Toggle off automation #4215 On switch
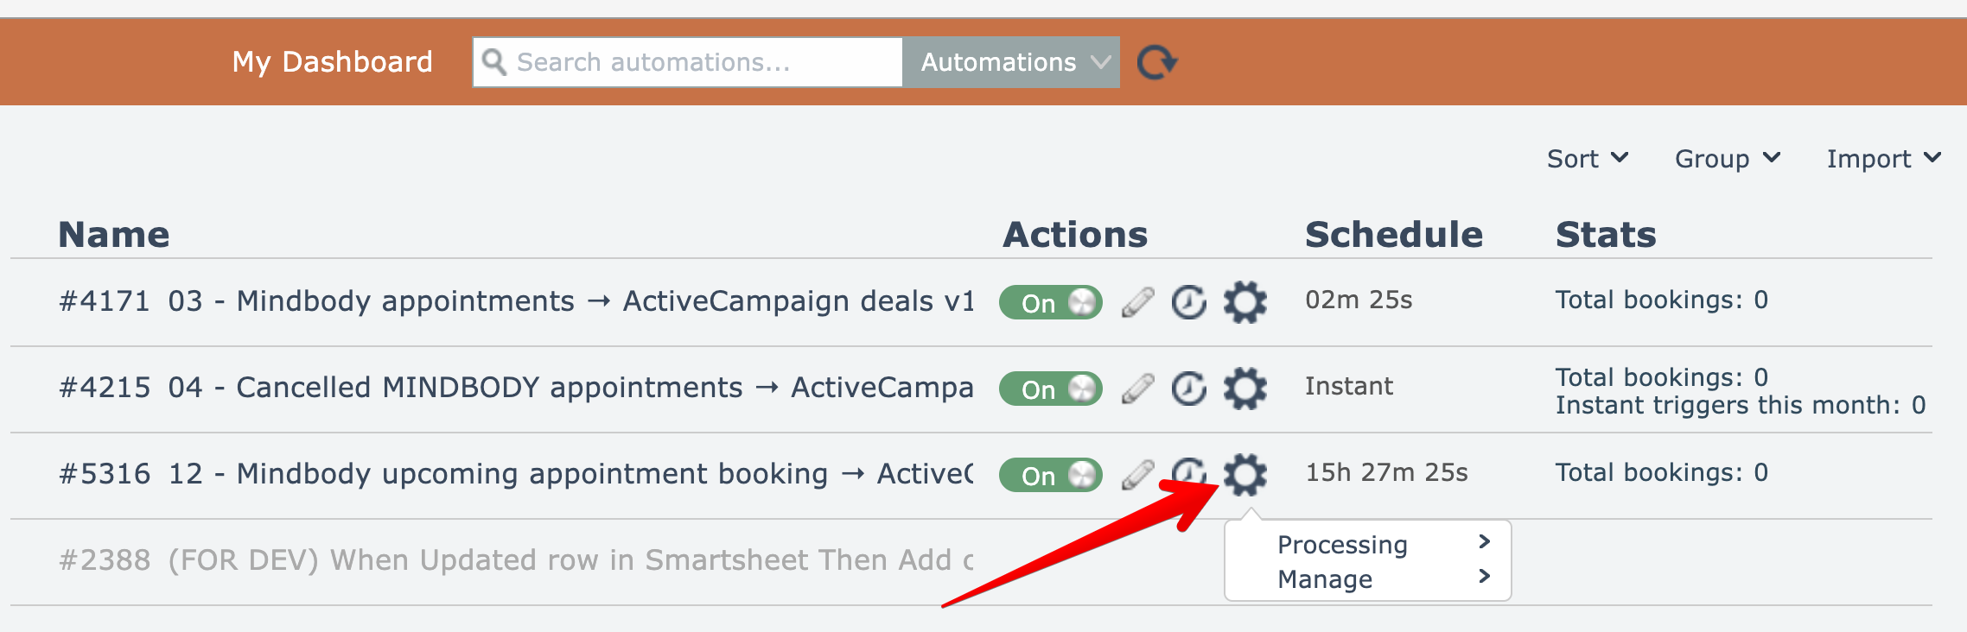This screenshot has width=1967, height=632. point(1050,389)
